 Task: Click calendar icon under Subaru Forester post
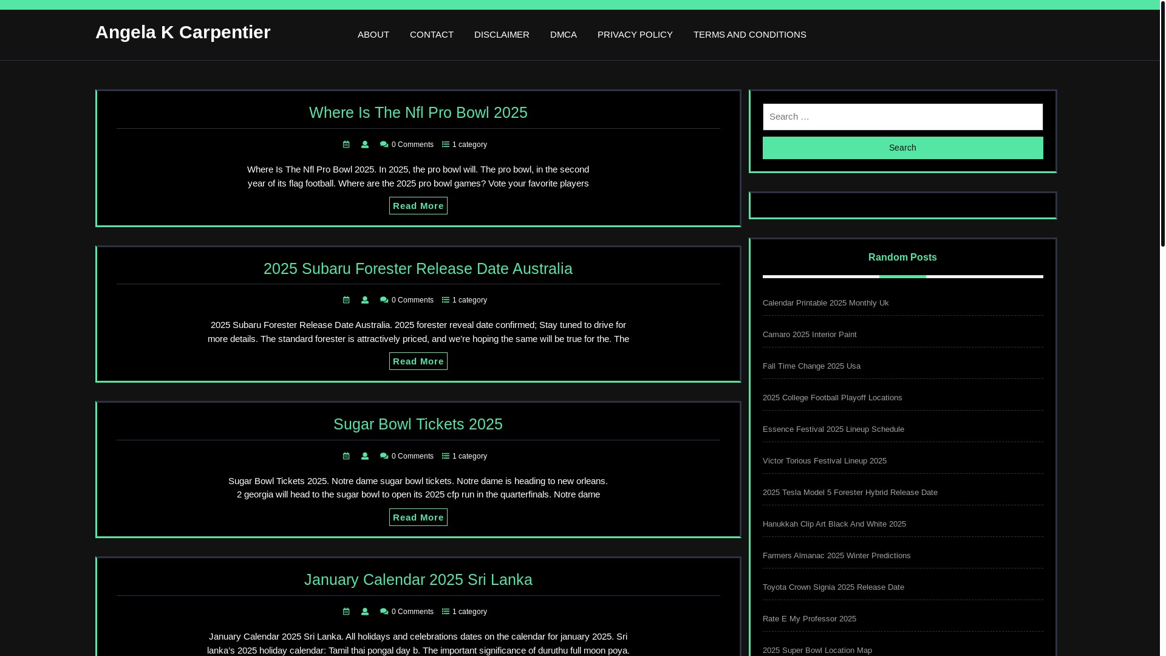(x=346, y=300)
